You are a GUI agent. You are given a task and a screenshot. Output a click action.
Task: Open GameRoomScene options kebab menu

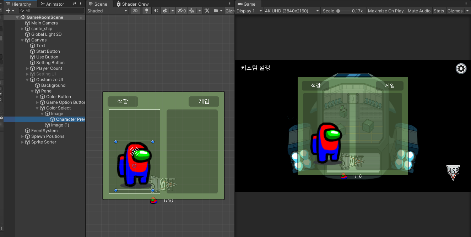pos(81,17)
